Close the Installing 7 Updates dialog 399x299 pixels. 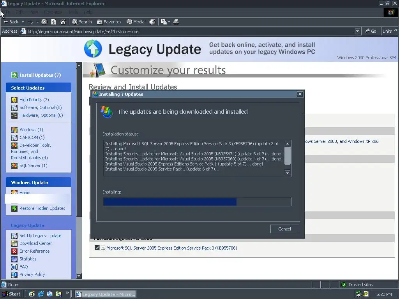point(300,94)
